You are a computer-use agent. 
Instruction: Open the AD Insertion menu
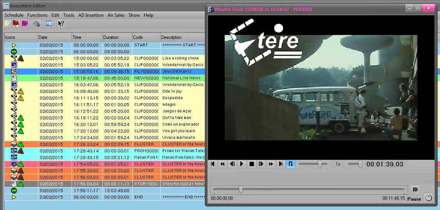pos(91,15)
